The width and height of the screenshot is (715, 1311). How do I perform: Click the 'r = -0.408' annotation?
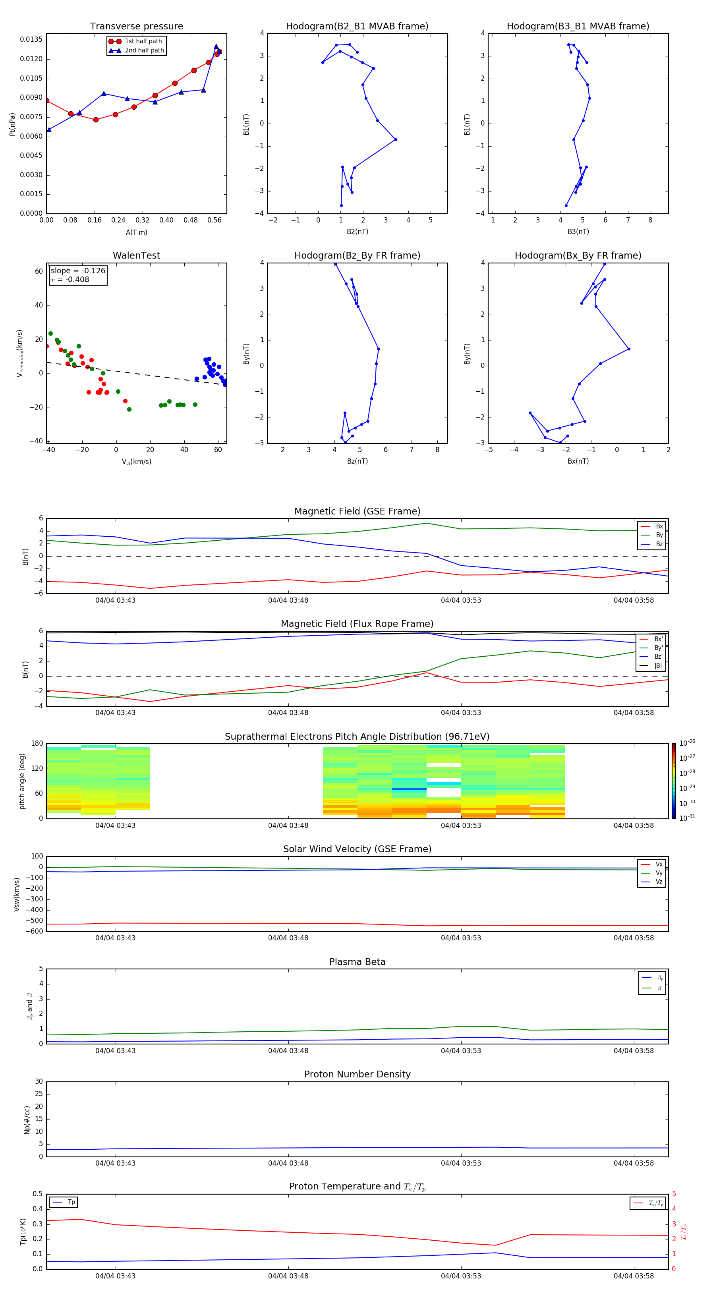click(70, 279)
